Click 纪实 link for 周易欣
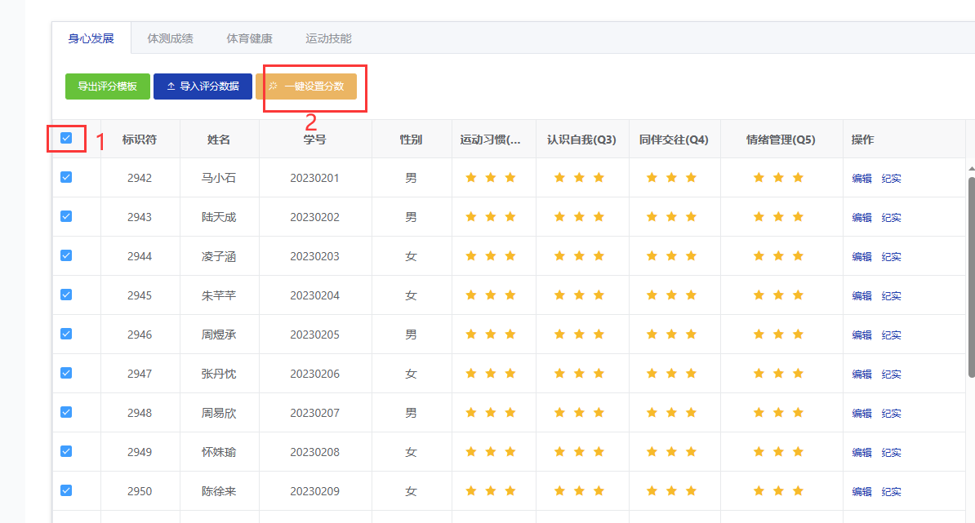The width and height of the screenshot is (975, 523). point(891,413)
